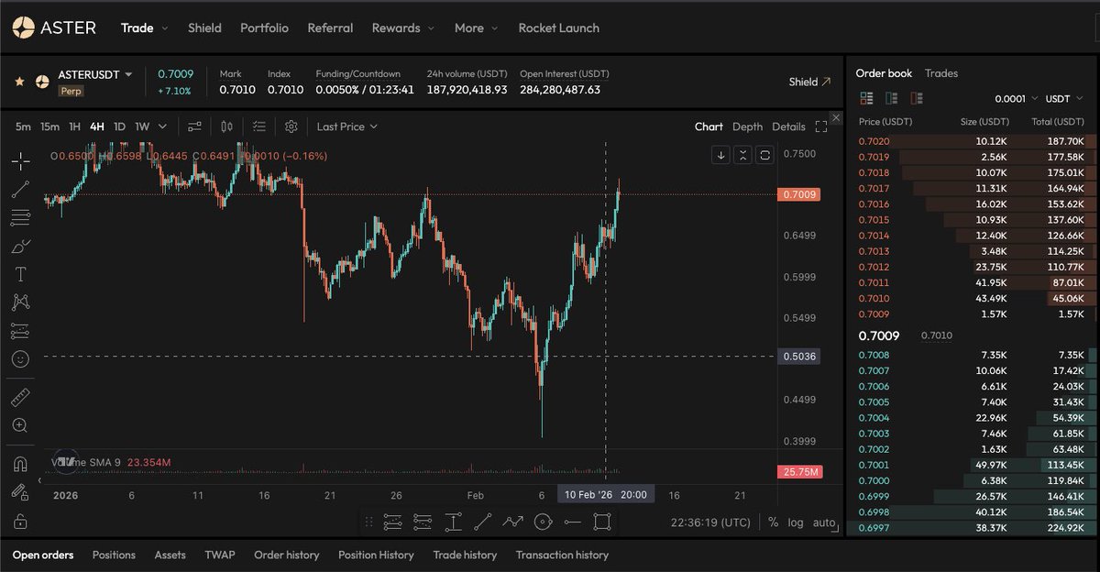Image resolution: width=1100 pixels, height=572 pixels.
Task: Select the crosshair cursor tool
Action: 20,161
